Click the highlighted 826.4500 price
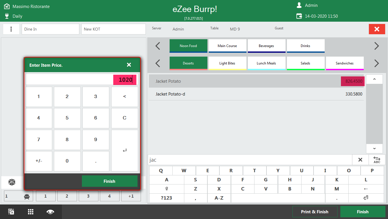This screenshot has height=219, width=388. pyautogui.click(x=353, y=81)
